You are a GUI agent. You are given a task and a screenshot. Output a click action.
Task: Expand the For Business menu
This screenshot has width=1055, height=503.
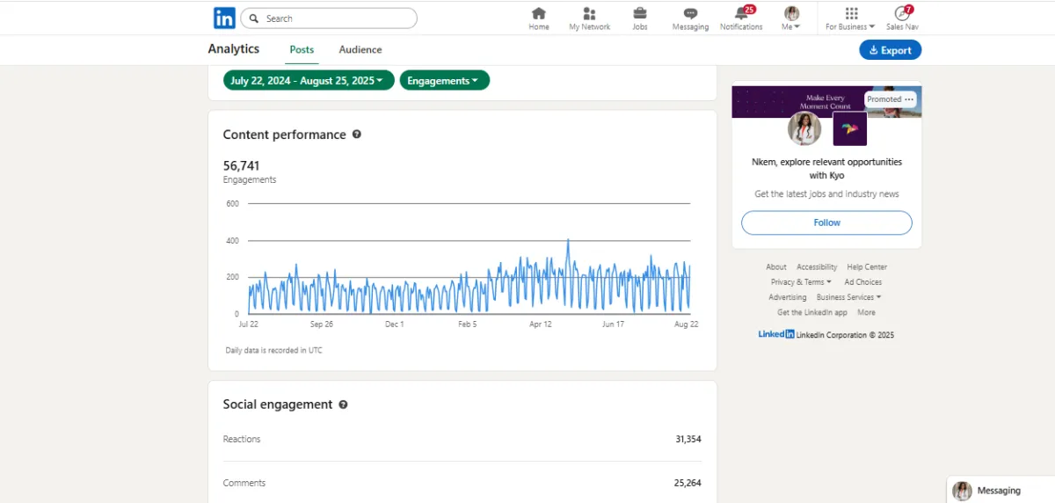850,18
